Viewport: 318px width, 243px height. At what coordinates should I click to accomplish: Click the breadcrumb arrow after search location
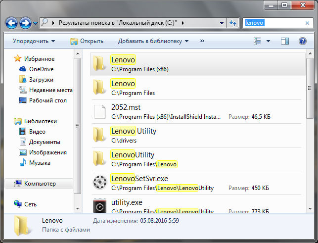(183, 23)
